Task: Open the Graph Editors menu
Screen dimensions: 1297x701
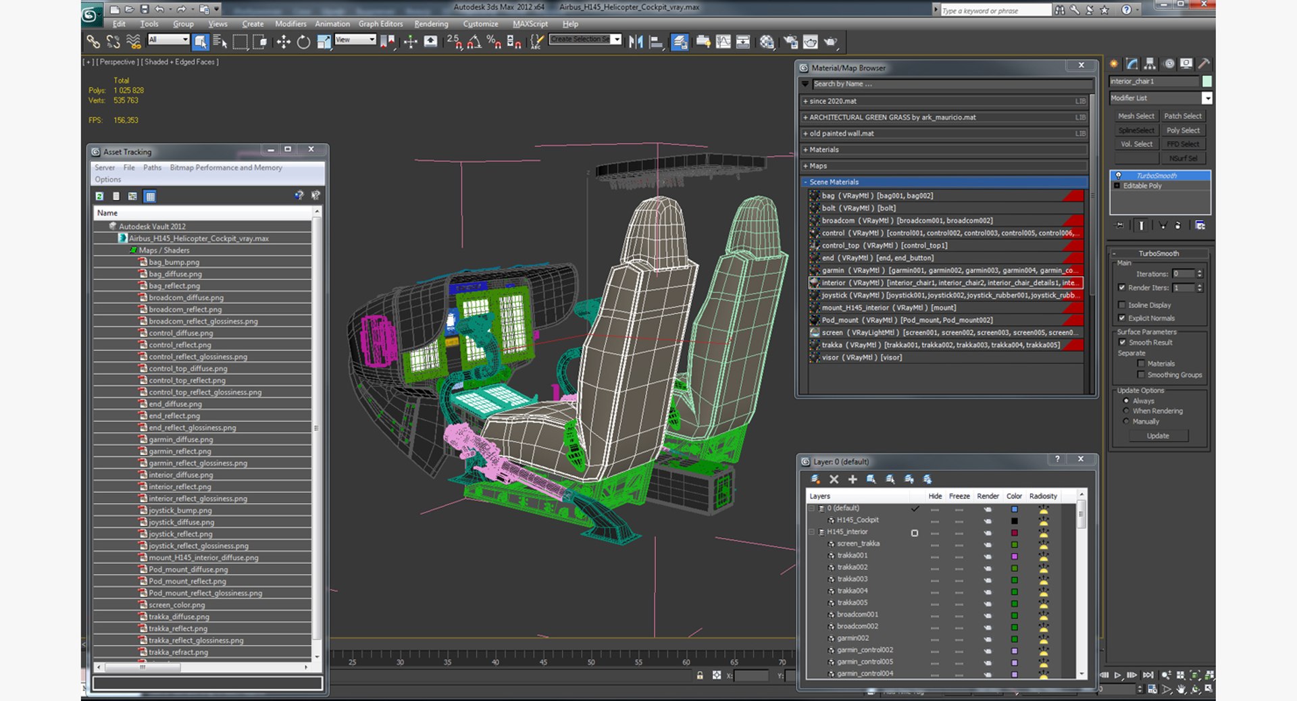Action: click(380, 24)
